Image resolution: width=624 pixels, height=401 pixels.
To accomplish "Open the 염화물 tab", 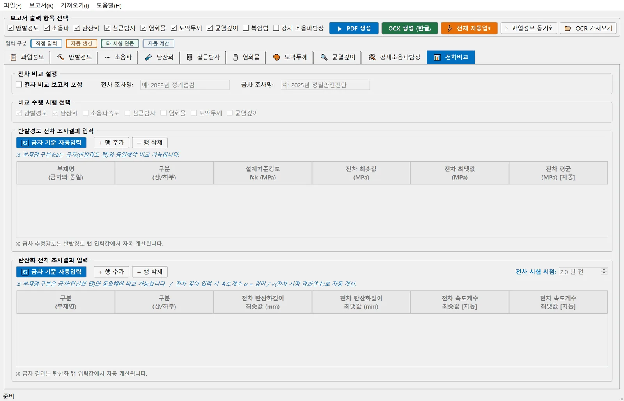I will [246, 57].
